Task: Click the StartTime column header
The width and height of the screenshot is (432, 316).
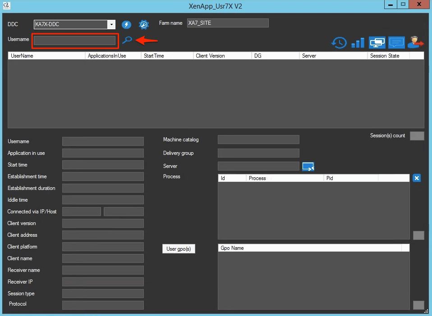Action: point(167,56)
